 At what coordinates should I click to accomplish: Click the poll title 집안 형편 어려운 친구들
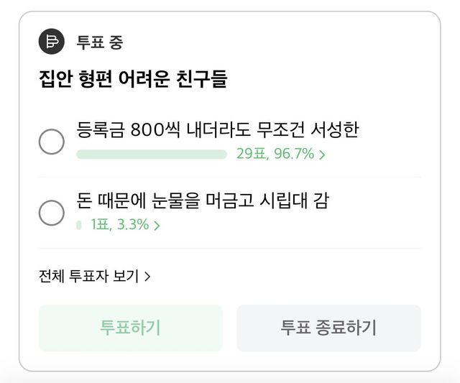coord(133,78)
